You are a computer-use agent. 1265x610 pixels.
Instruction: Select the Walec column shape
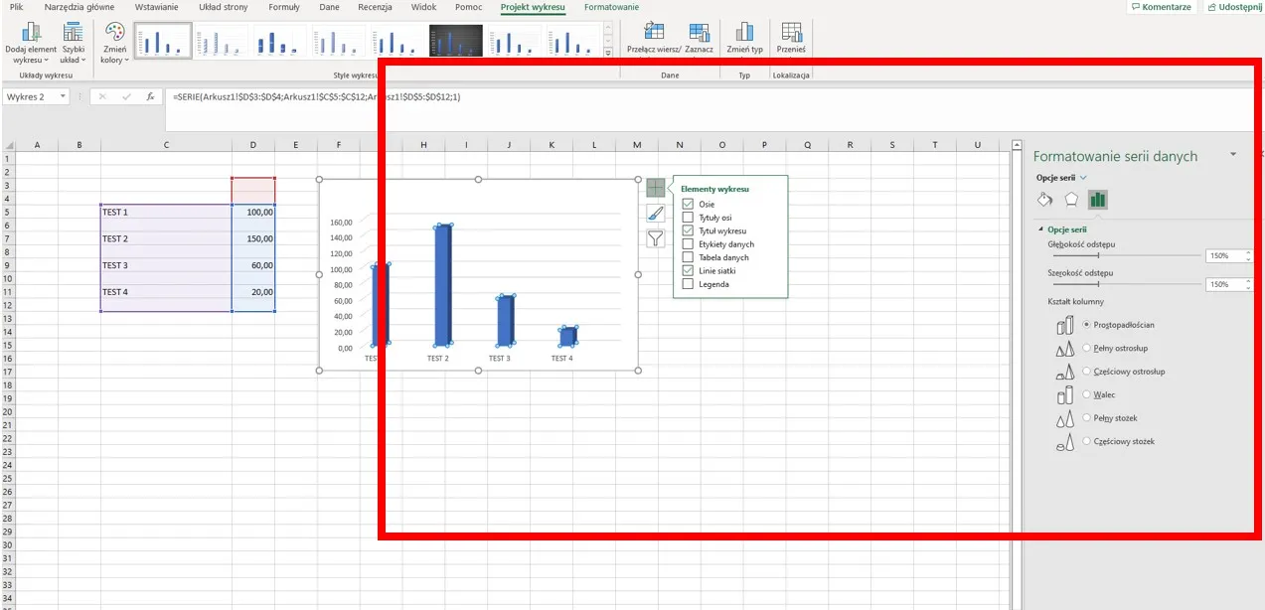[1088, 395]
